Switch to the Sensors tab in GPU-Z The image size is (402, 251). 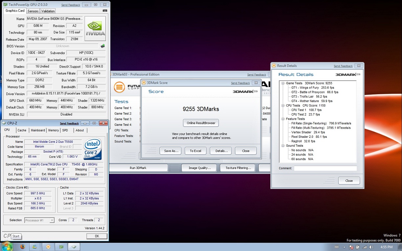[33, 11]
